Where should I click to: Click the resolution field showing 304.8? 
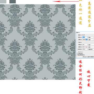pos(85,49)
